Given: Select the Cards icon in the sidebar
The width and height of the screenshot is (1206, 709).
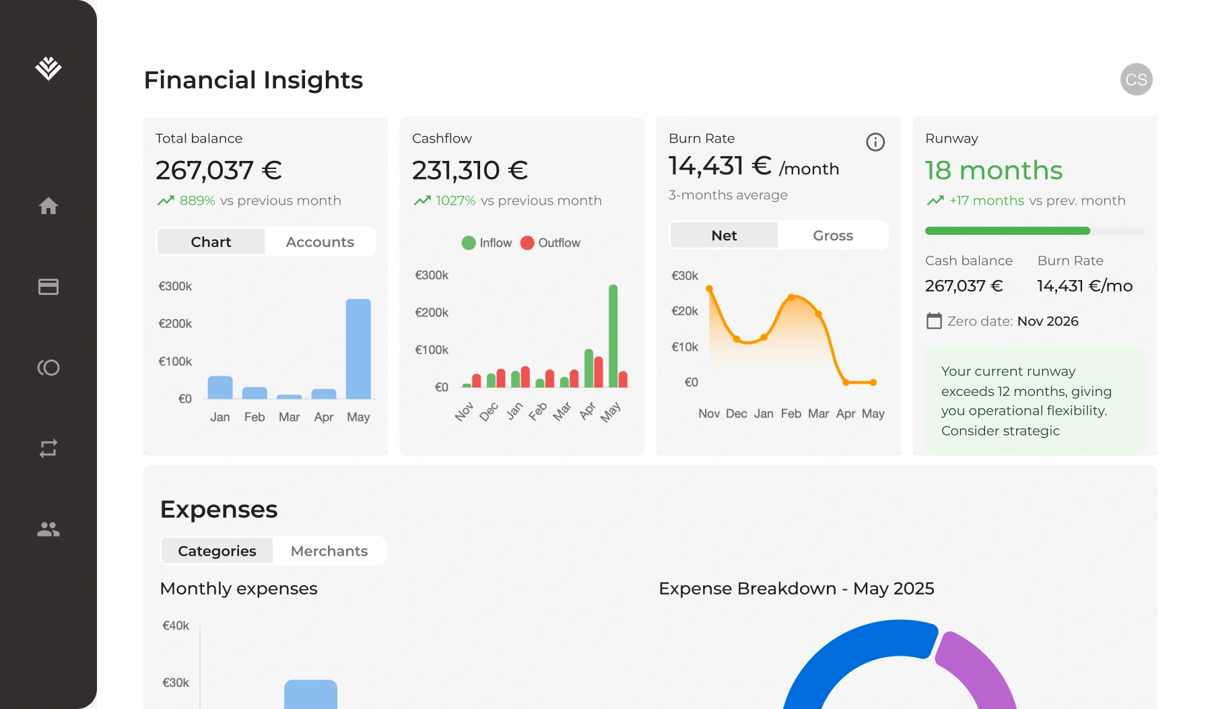Looking at the screenshot, I should [48, 287].
